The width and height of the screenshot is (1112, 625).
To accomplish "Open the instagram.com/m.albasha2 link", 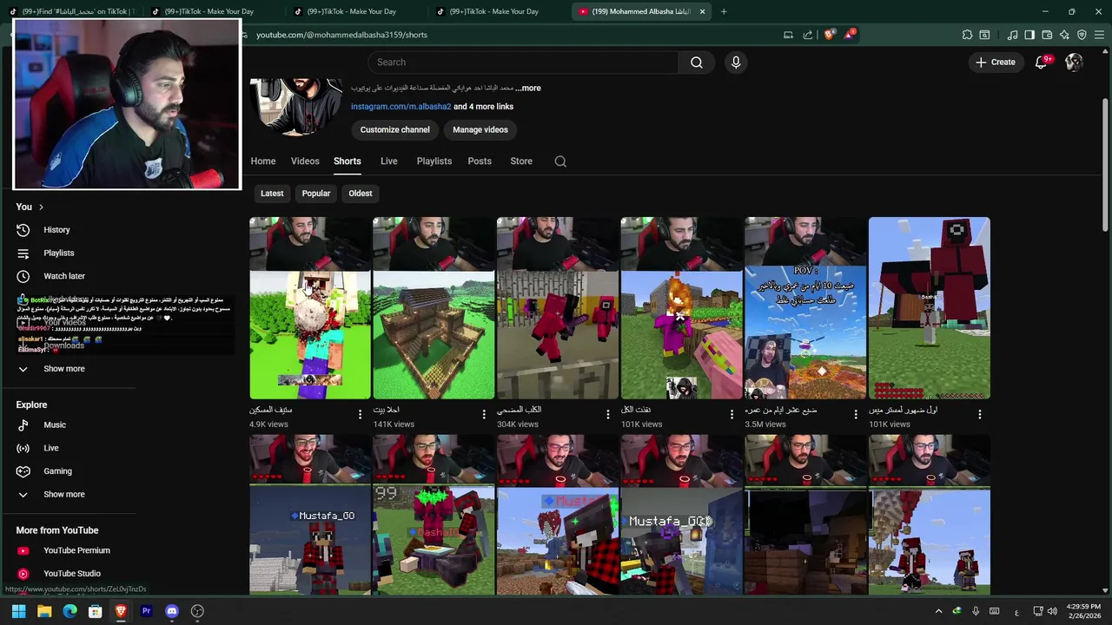I will click(x=400, y=107).
